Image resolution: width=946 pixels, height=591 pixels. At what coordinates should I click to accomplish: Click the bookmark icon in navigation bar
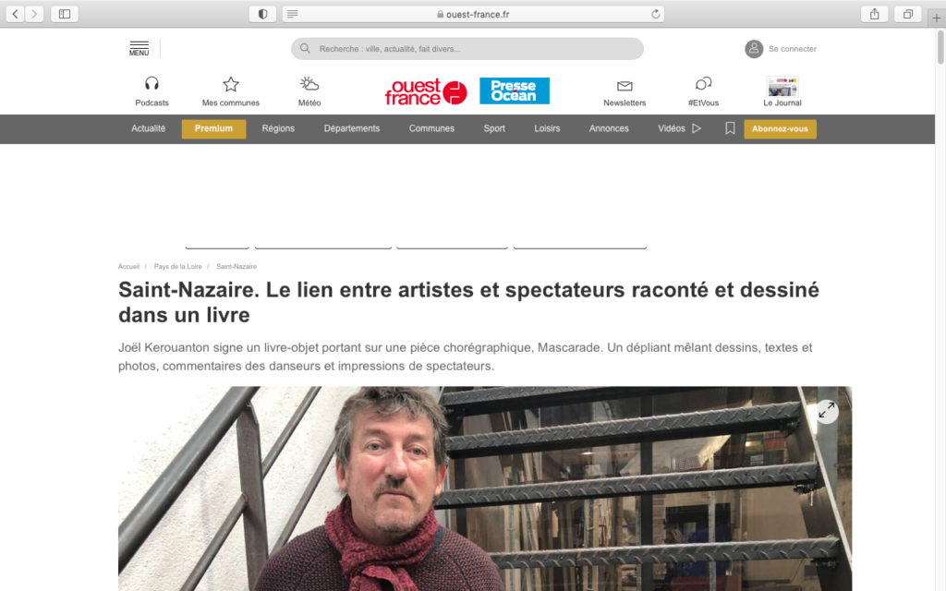point(730,128)
